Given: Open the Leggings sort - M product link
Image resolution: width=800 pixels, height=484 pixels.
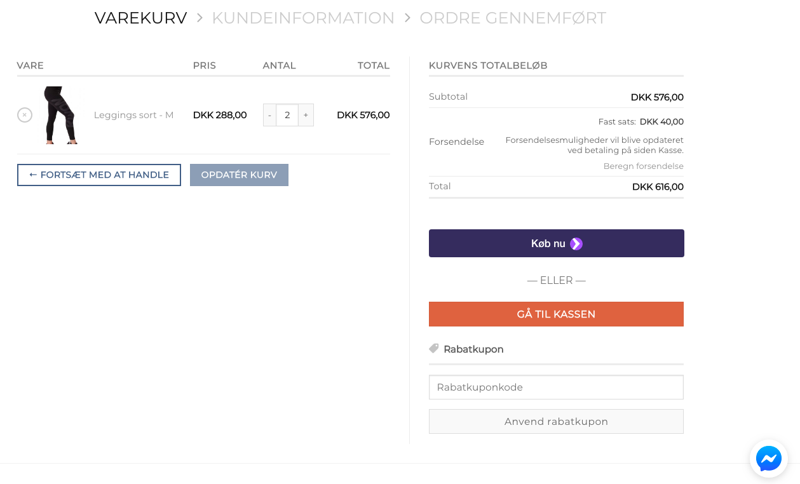Looking at the screenshot, I should coord(133,115).
